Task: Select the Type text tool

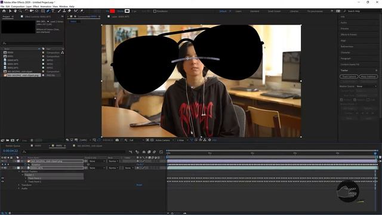Action: (53, 11)
